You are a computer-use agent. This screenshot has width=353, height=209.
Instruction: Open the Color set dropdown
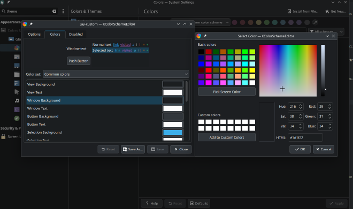coord(116,74)
